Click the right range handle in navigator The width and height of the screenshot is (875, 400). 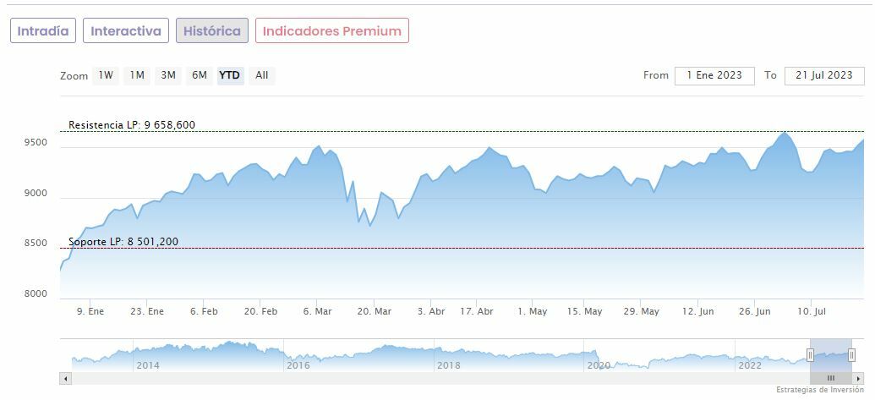tap(851, 355)
